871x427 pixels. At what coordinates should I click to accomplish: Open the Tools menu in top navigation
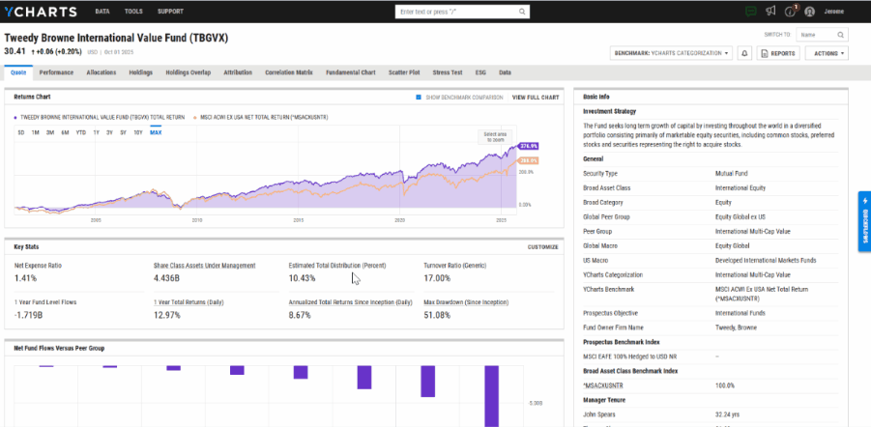pos(133,12)
